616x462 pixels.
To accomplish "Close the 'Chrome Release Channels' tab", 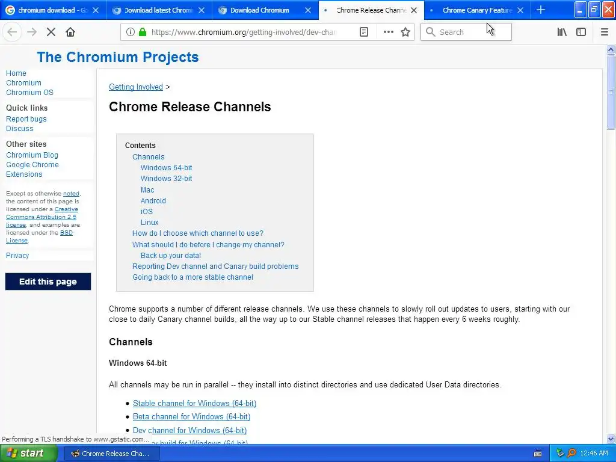I will (x=414, y=10).
